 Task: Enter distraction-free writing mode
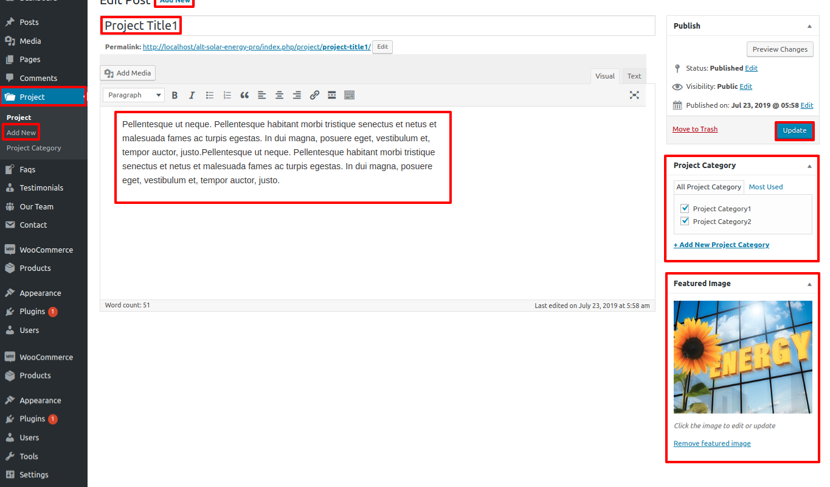(x=634, y=95)
